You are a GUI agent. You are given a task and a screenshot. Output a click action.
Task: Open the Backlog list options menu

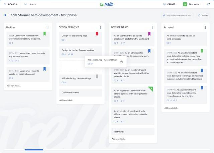[48, 27]
